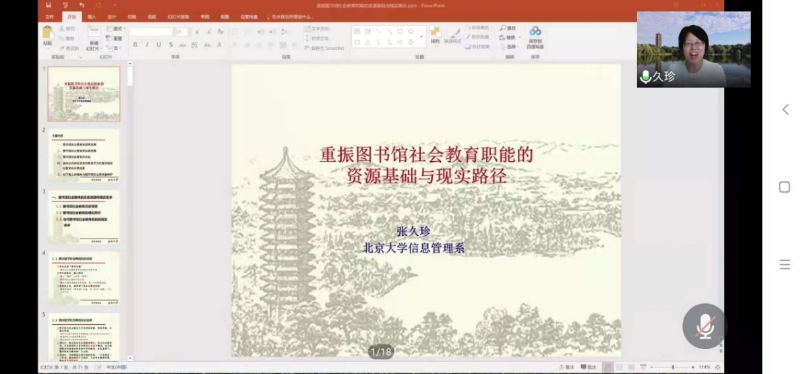Open the Insert ribbon tab

pyautogui.click(x=92, y=17)
